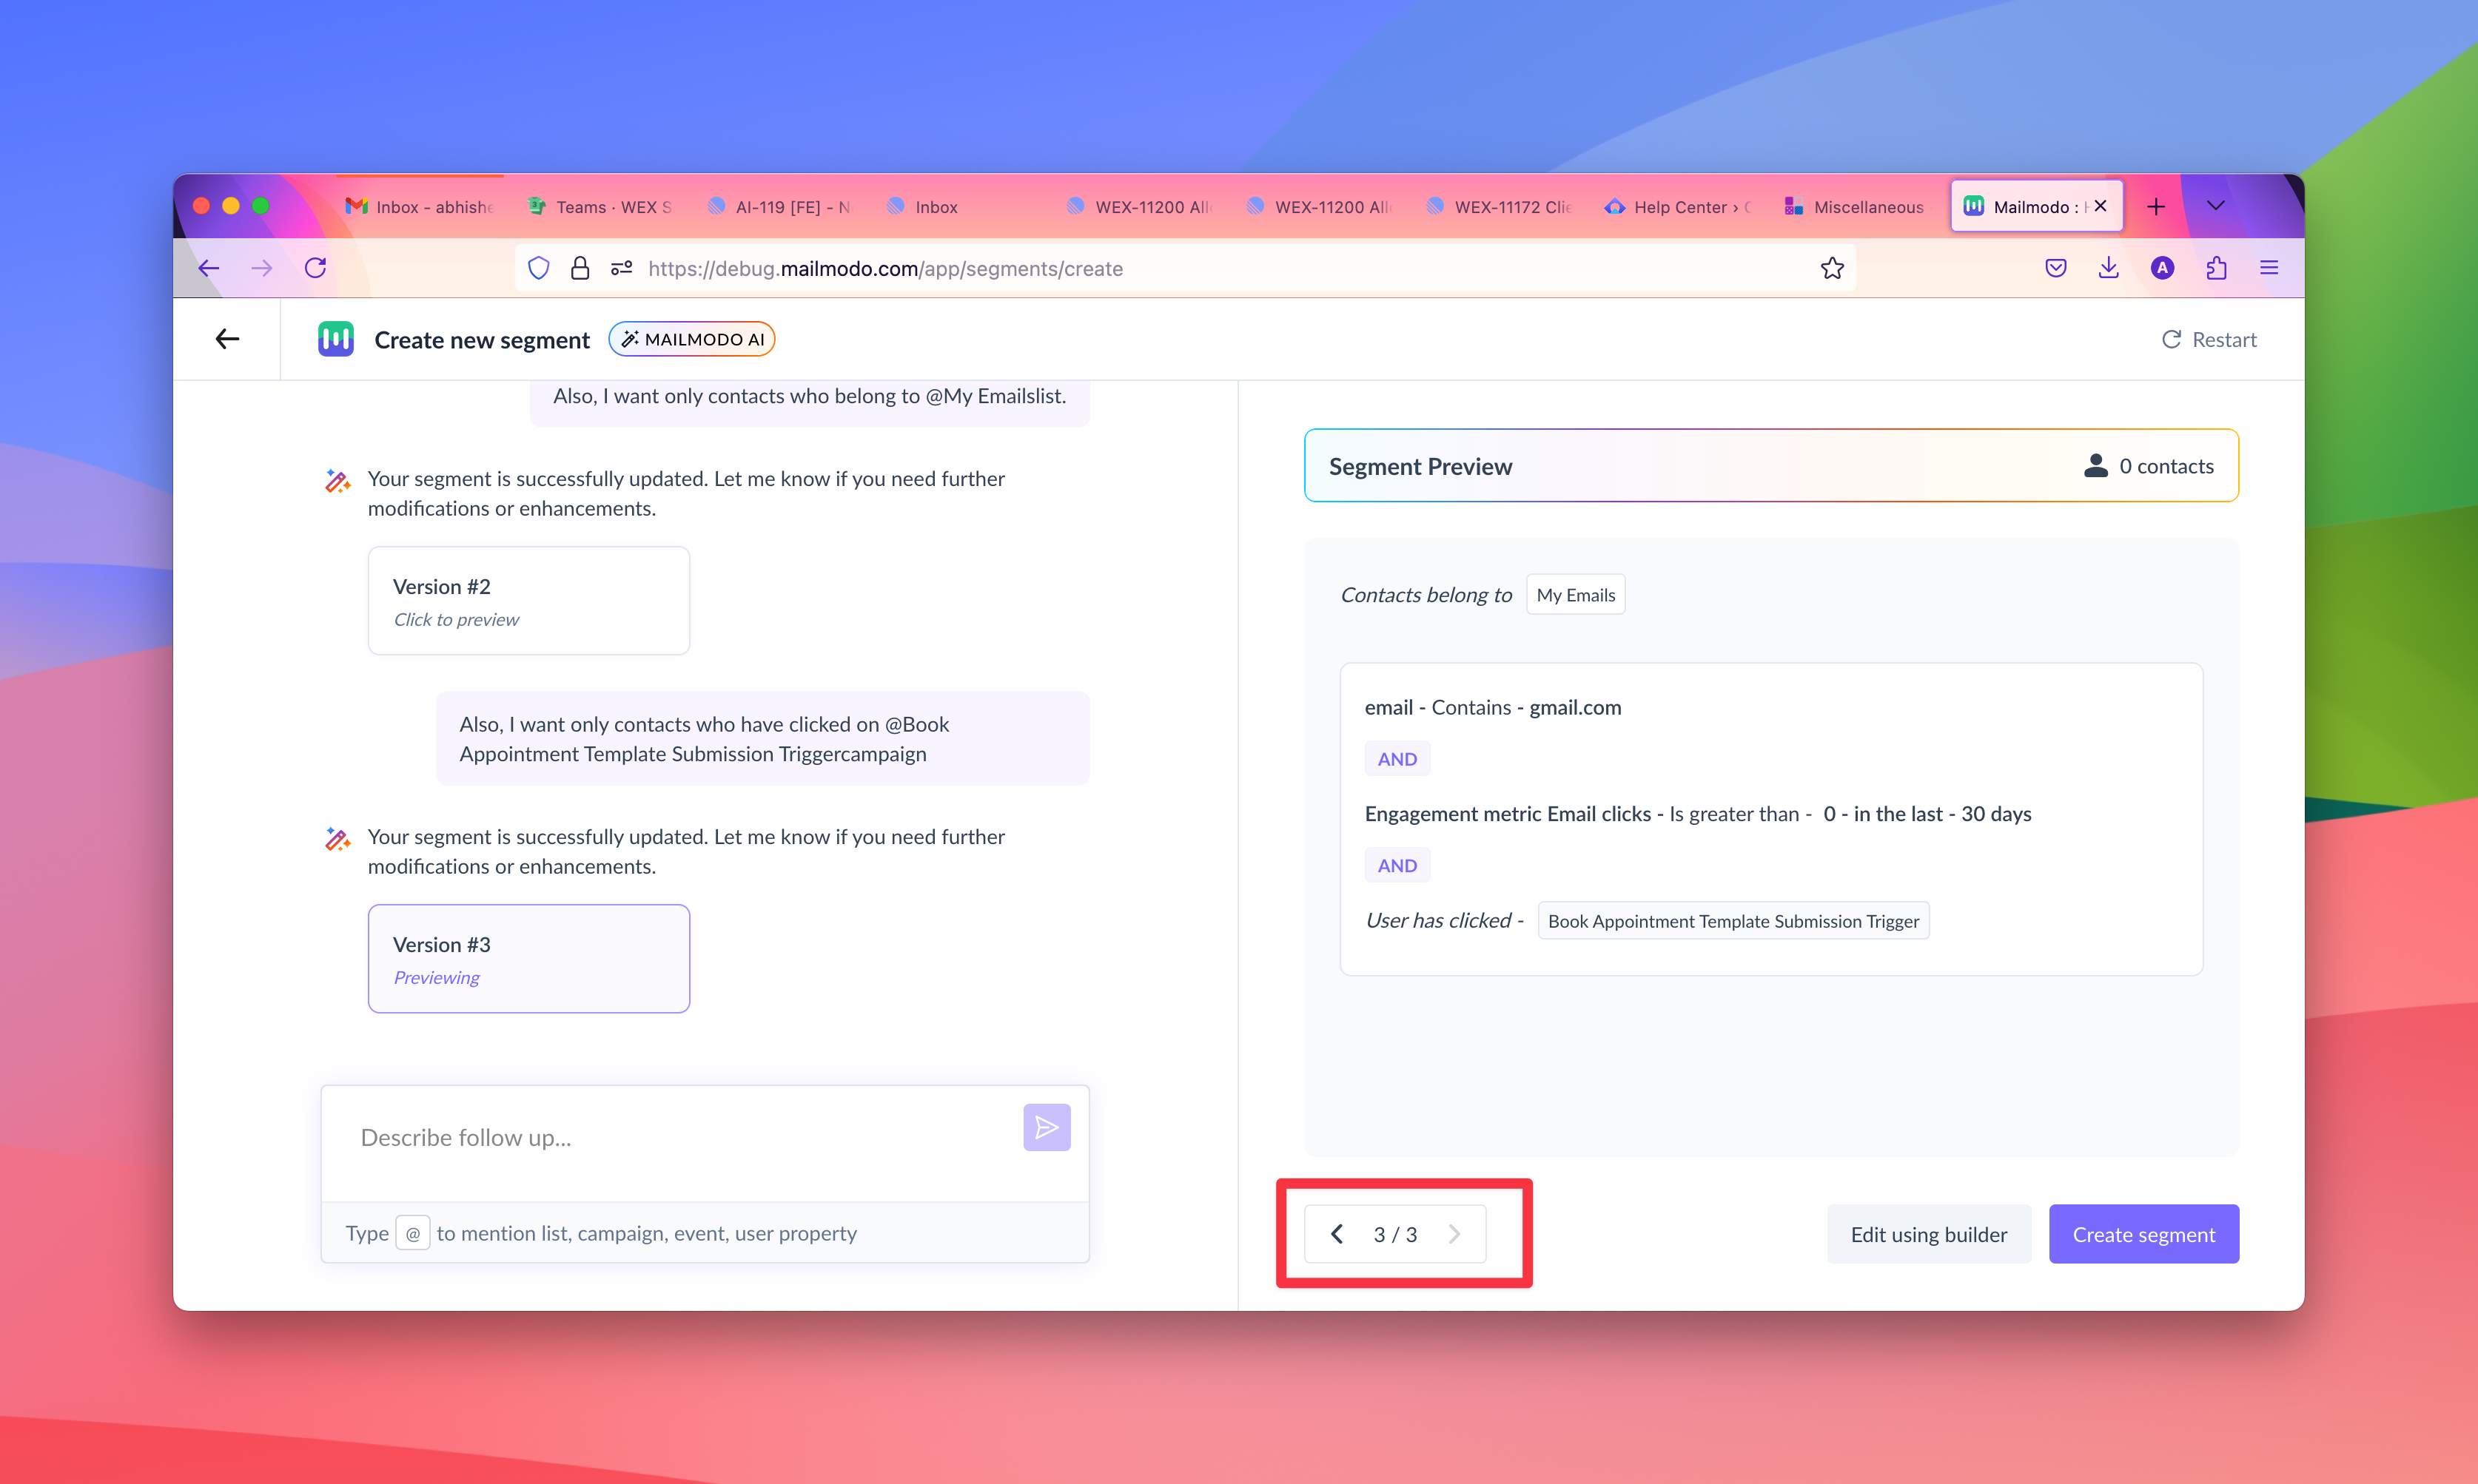
Task: Click the message about @Book Appointment Template campaign
Action: point(762,739)
